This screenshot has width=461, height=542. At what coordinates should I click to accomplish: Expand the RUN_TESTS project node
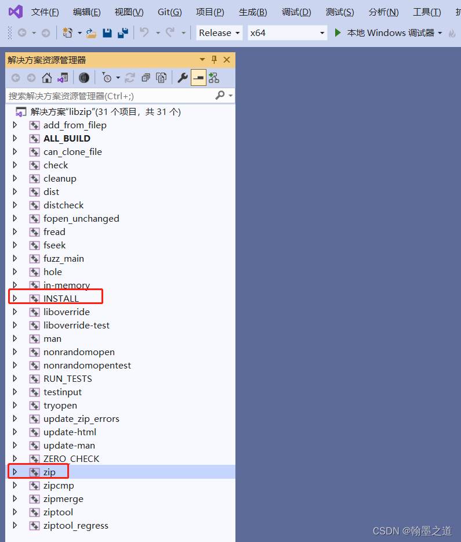pyautogui.click(x=15, y=378)
